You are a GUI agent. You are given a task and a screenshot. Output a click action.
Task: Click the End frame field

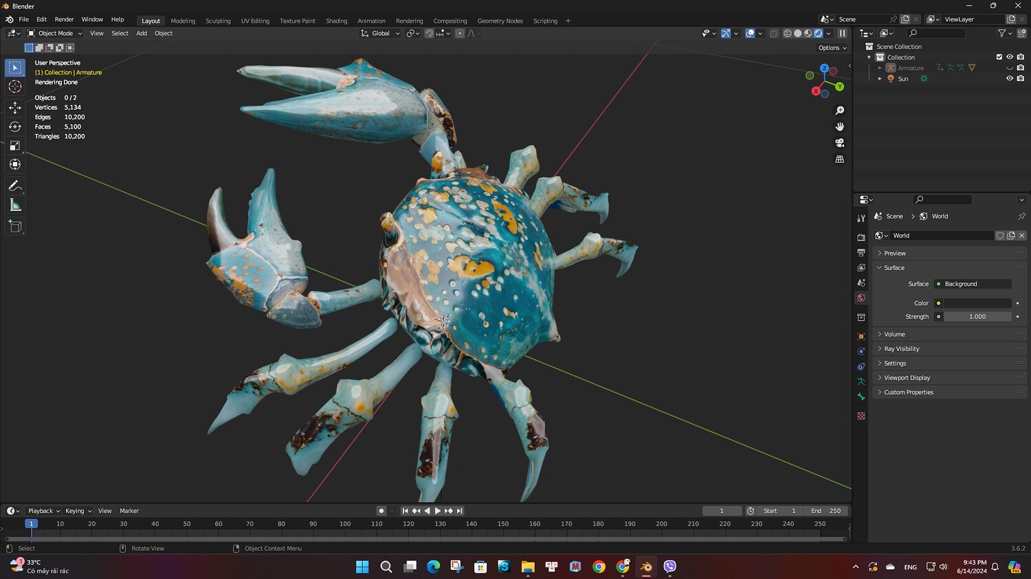[x=826, y=511]
